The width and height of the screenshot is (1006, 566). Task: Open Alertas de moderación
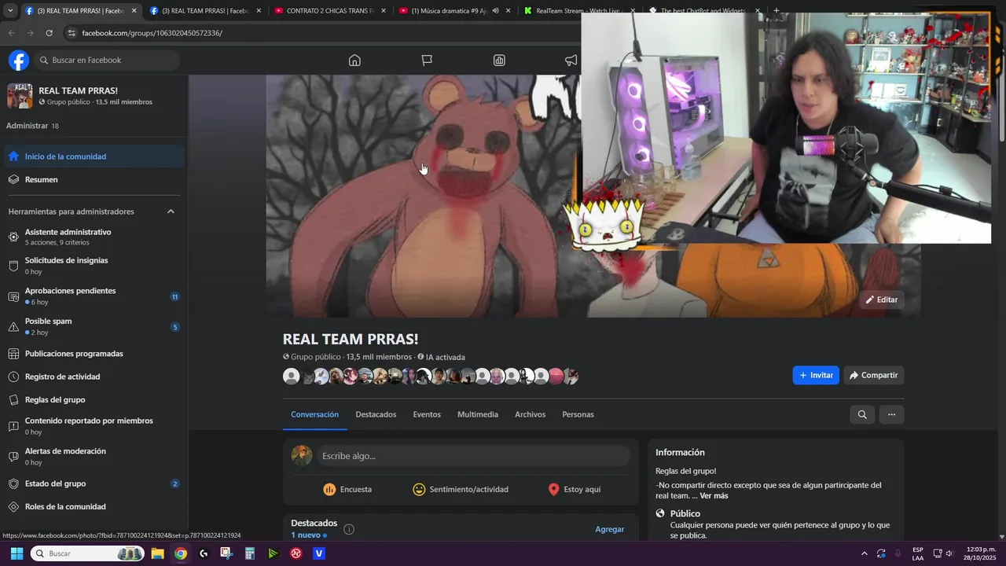pos(94,456)
